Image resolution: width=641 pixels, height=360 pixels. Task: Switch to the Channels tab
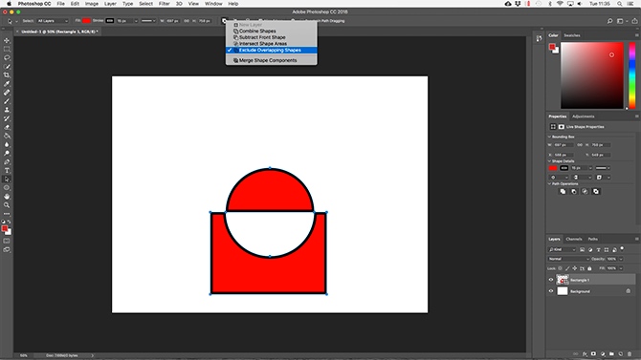point(574,239)
